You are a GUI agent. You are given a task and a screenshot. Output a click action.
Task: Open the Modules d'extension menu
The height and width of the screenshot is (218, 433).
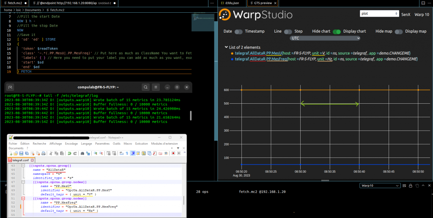164,143
